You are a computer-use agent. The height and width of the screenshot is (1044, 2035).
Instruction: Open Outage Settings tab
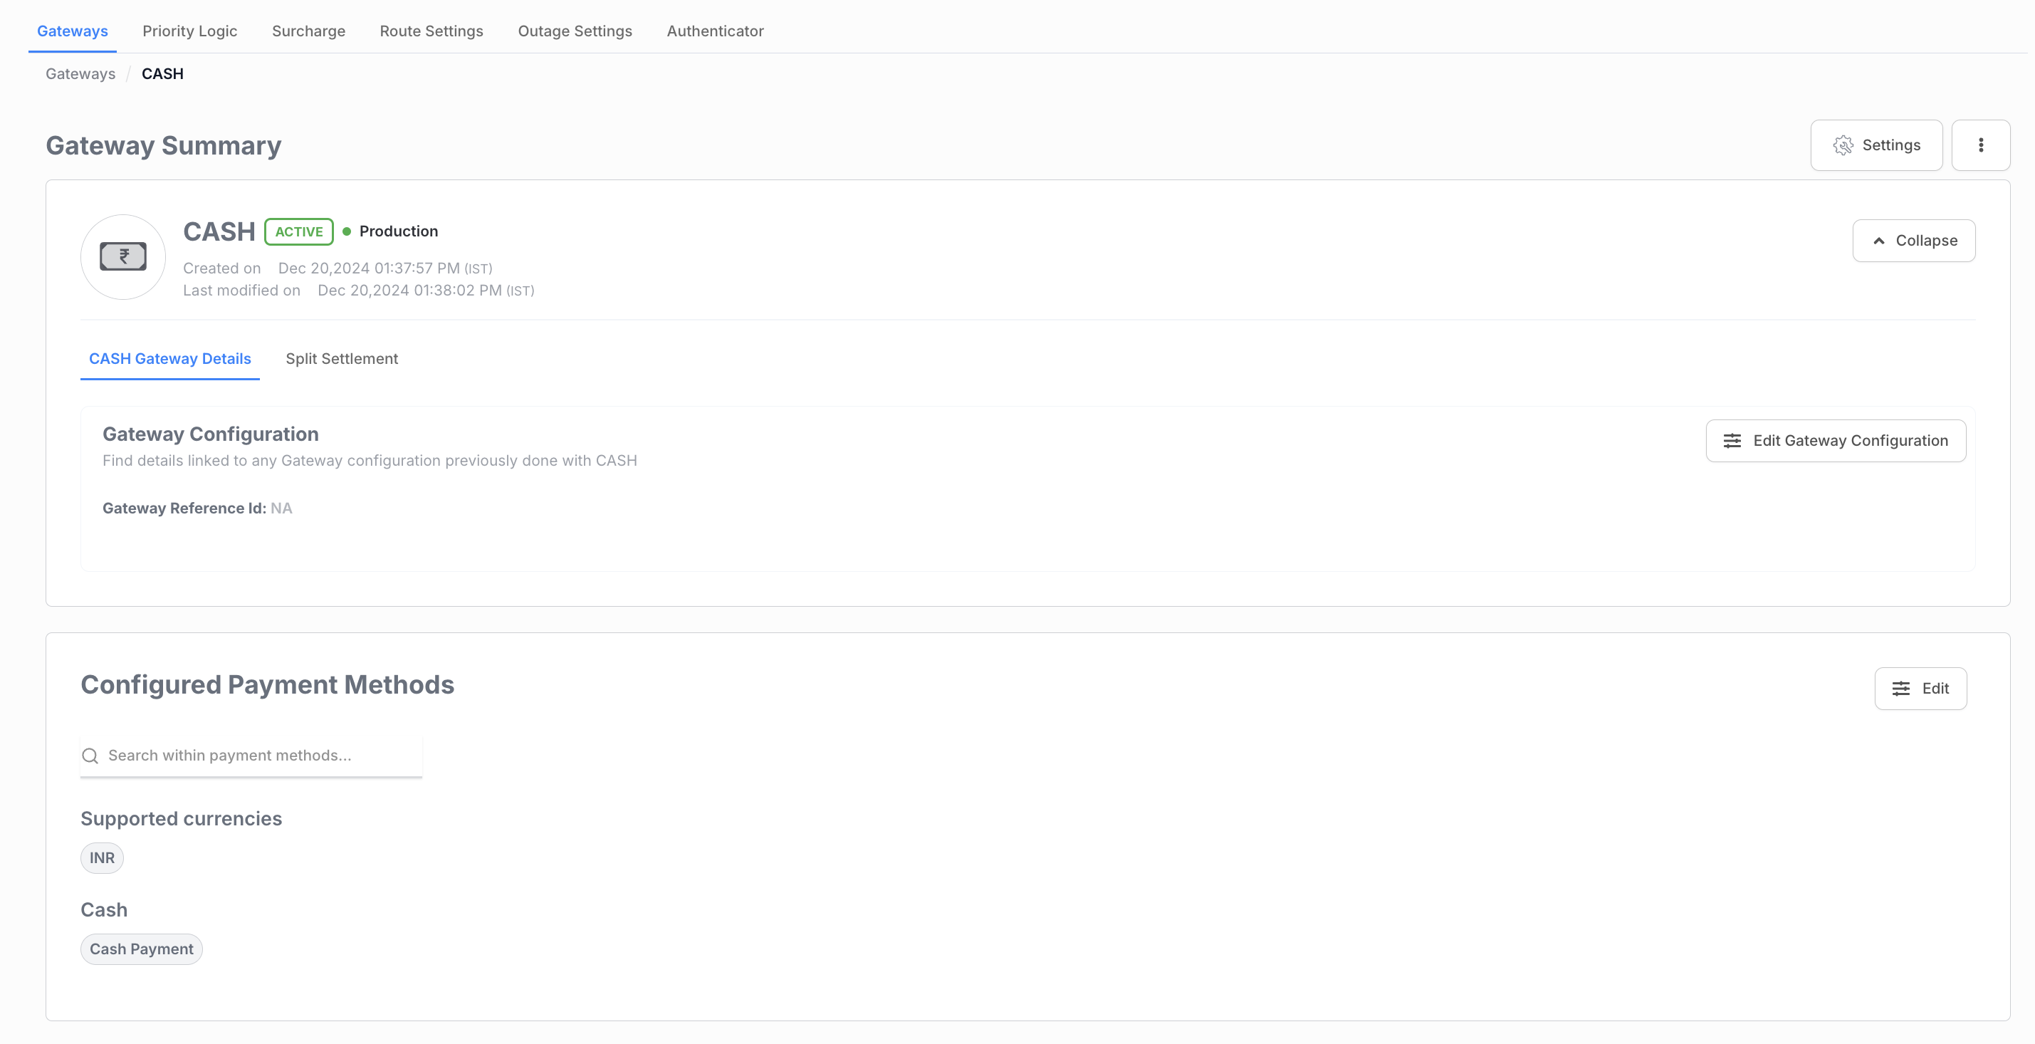pos(575,31)
